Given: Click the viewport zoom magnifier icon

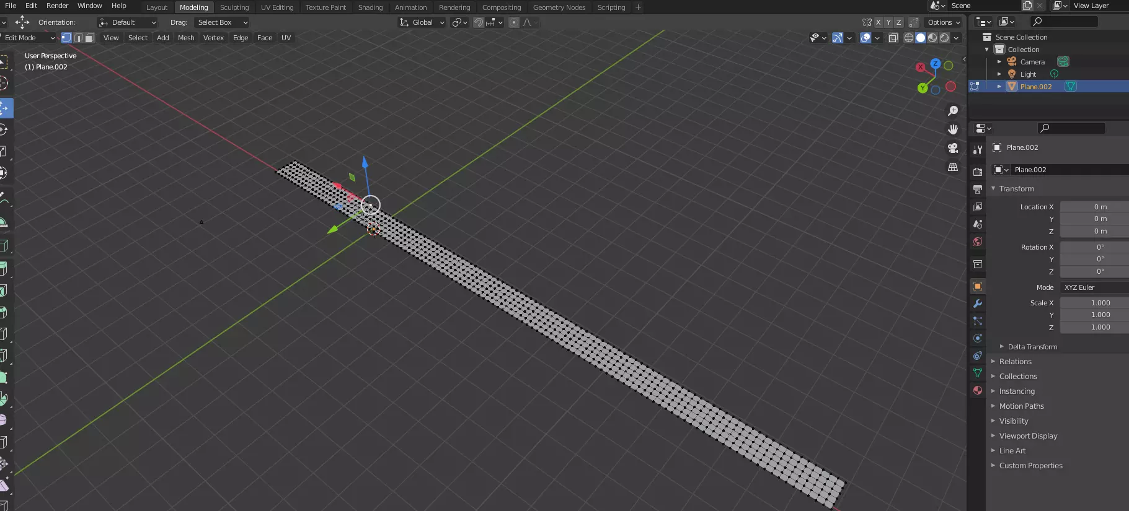Looking at the screenshot, I should (x=953, y=111).
